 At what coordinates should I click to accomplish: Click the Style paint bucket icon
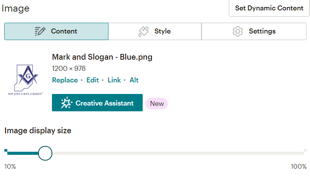(143, 31)
